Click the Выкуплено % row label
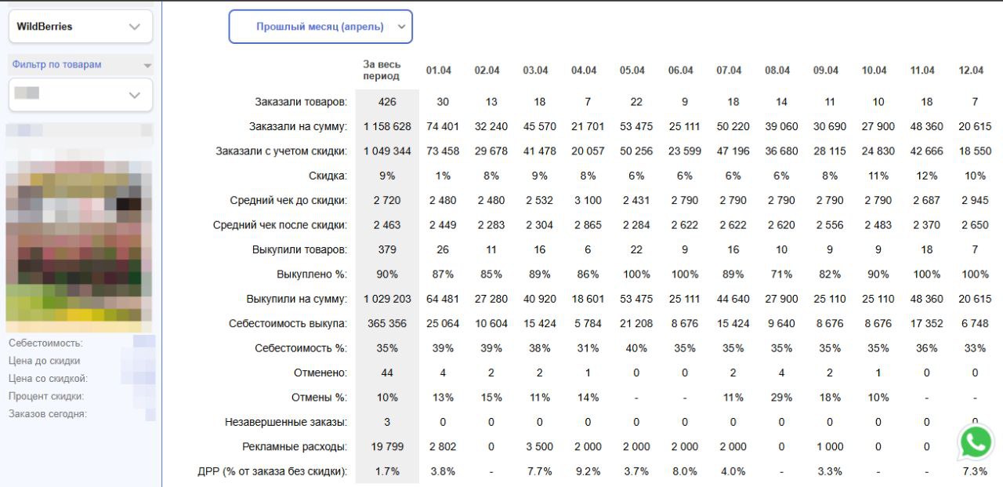Image resolution: width=1003 pixels, height=487 pixels. coord(313,274)
